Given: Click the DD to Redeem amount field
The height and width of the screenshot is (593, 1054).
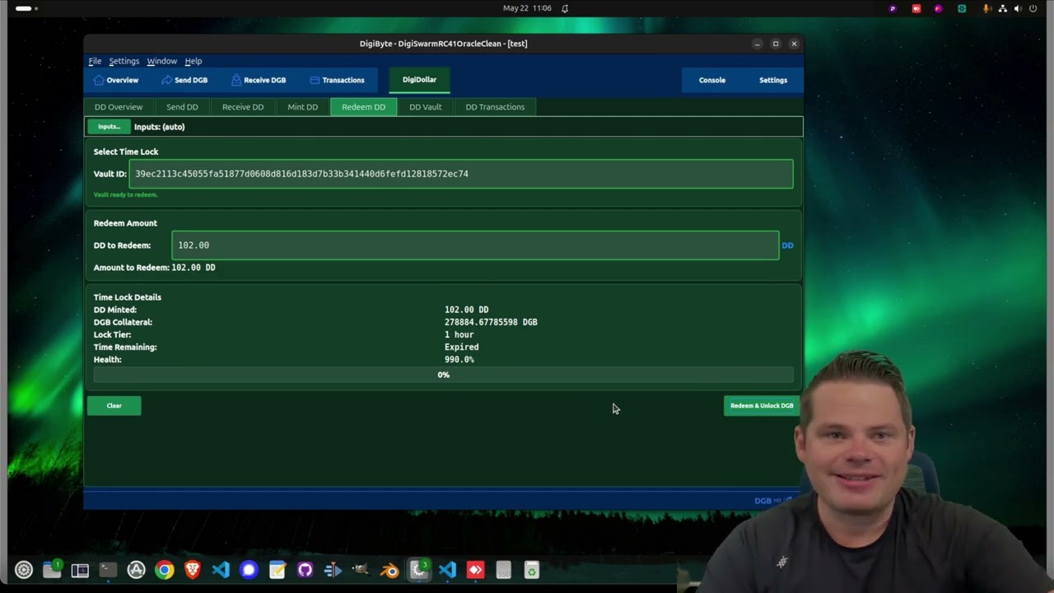Looking at the screenshot, I should (475, 245).
